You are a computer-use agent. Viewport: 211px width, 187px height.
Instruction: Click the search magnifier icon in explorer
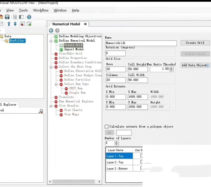41,111
